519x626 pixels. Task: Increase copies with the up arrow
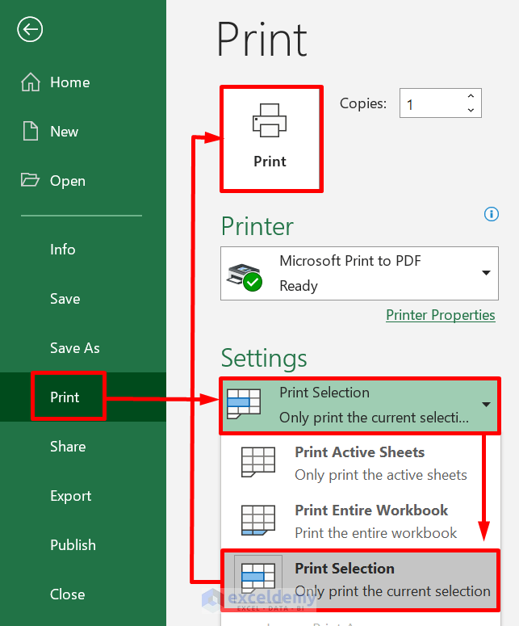[x=471, y=96]
